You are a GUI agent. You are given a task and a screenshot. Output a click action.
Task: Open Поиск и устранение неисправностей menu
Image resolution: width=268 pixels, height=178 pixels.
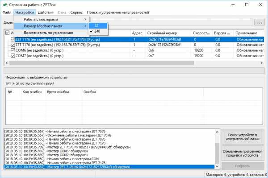pos(118,12)
